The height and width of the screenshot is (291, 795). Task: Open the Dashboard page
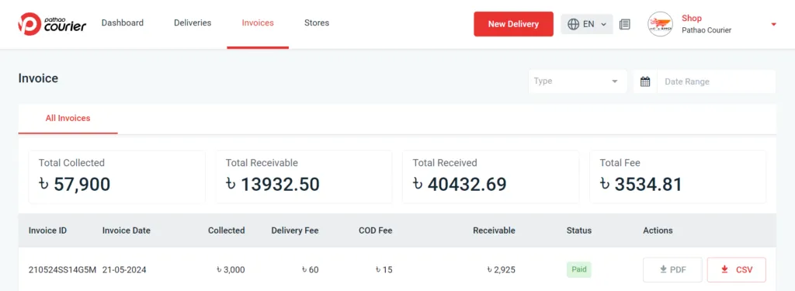point(122,23)
